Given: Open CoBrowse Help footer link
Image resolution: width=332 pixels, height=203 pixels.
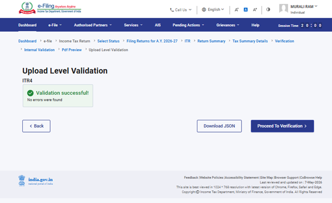Looking at the screenshot, I should (x=311, y=177).
